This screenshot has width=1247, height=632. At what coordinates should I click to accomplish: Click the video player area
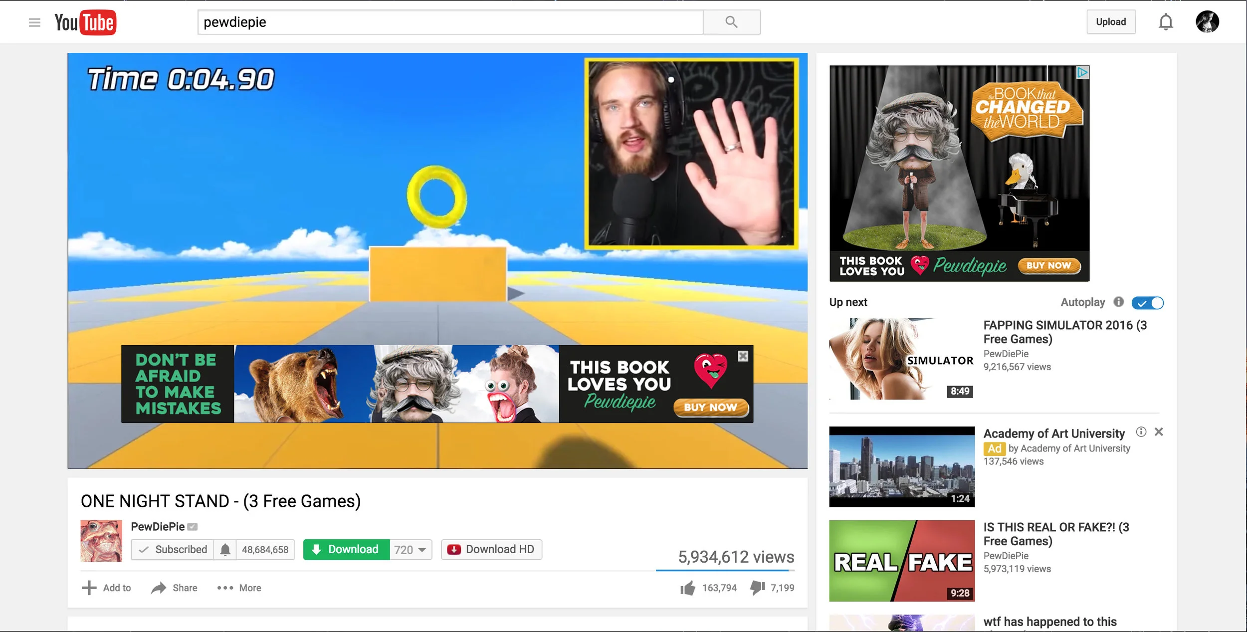[x=437, y=261]
